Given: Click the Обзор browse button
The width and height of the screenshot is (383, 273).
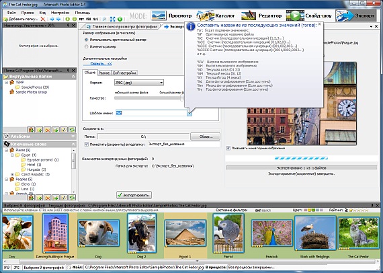Looking at the screenshot, I should click(x=205, y=136).
